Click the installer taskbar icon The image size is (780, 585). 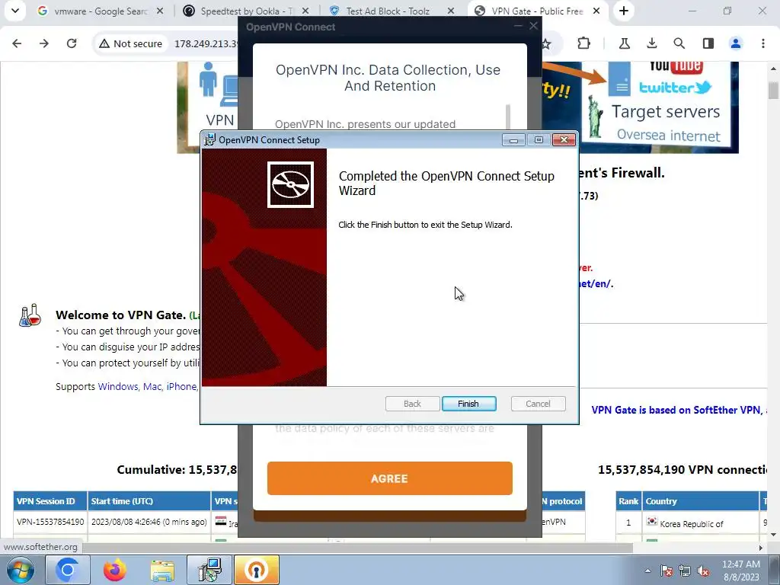(209, 570)
